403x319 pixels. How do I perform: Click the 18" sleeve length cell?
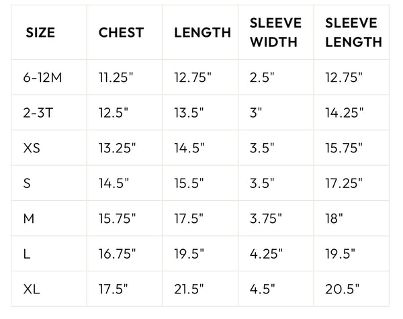pos(334,217)
